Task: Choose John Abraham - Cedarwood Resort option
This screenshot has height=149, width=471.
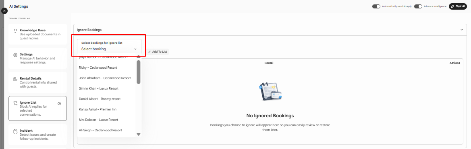Action: pyautogui.click(x=107, y=78)
